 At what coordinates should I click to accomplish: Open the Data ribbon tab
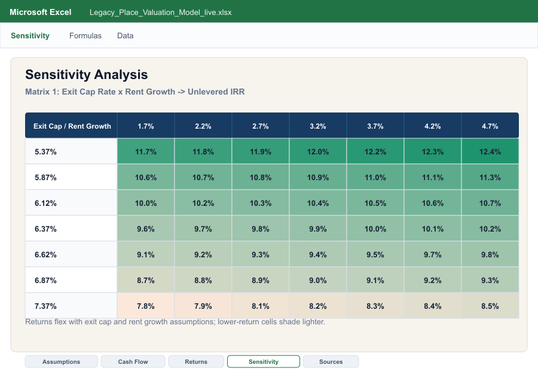pyautogui.click(x=126, y=36)
